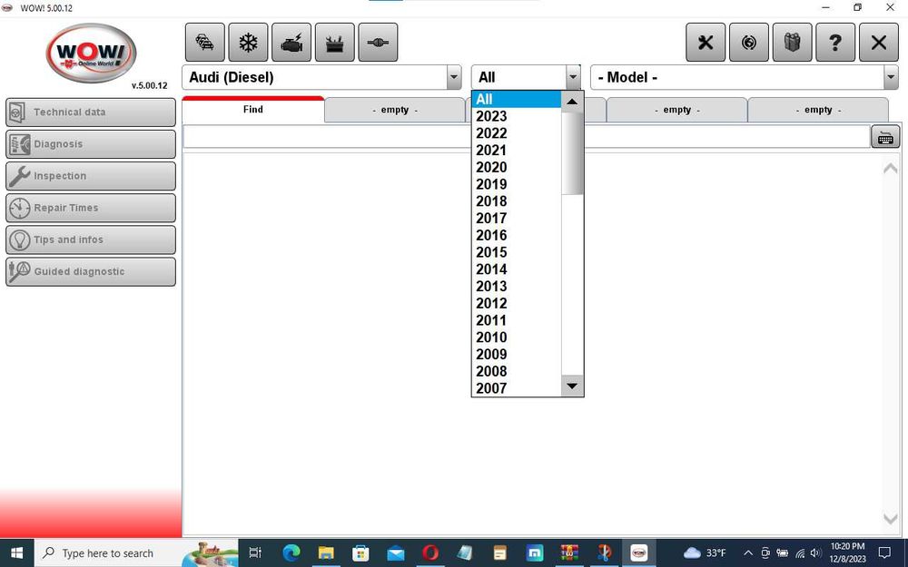Select year 2011 from the list
This screenshot has width=908, height=567.
point(517,320)
